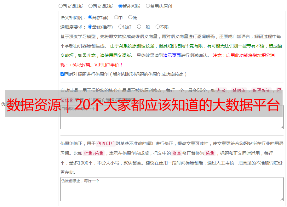Focus the 伪原创修正 text area

(x=172, y=189)
